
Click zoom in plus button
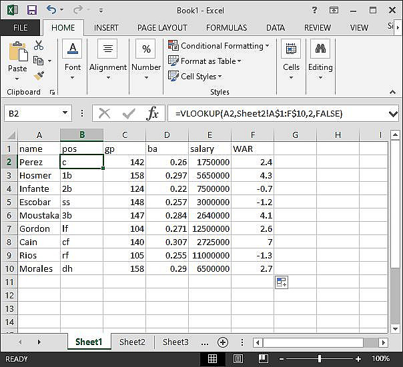(x=358, y=359)
